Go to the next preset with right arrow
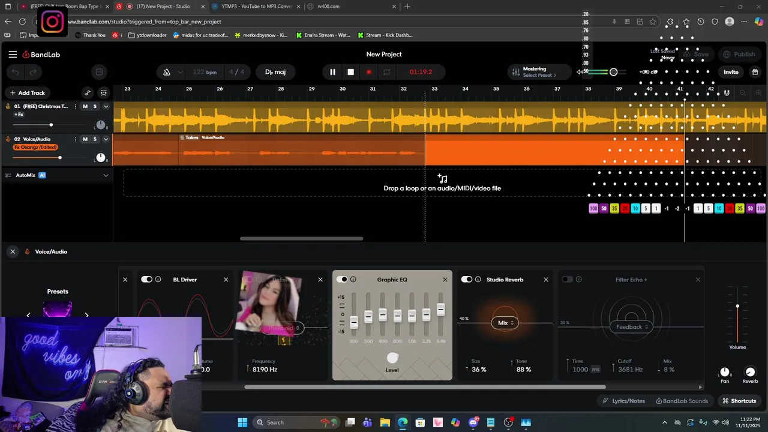The height and width of the screenshot is (432, 768). point(86,314)
